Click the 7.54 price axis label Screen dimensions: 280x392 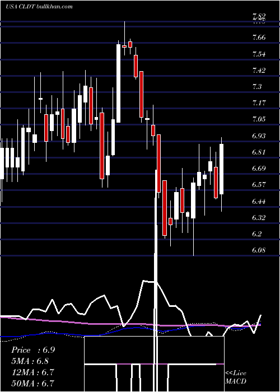coord(259,54)
